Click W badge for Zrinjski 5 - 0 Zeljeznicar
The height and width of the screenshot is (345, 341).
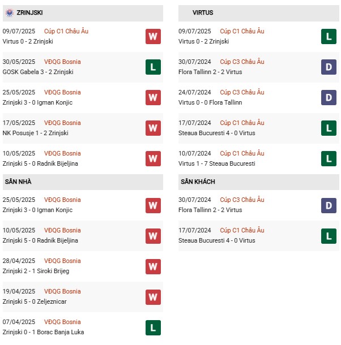pos(153,297)
